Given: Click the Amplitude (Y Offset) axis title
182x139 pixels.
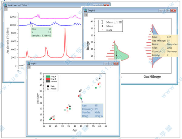Looking at the screenshot, I should (x=8, y=40).
